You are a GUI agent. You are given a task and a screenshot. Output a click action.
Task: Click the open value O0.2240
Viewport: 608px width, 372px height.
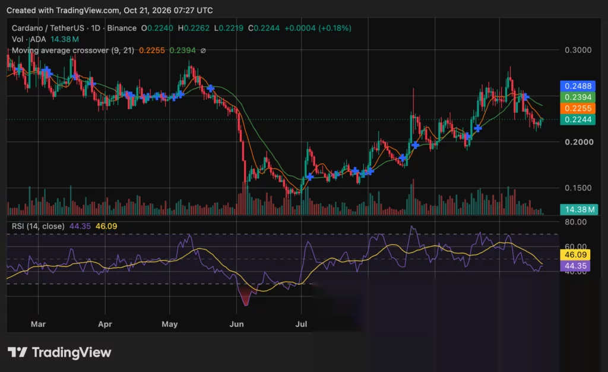point(157,28)
